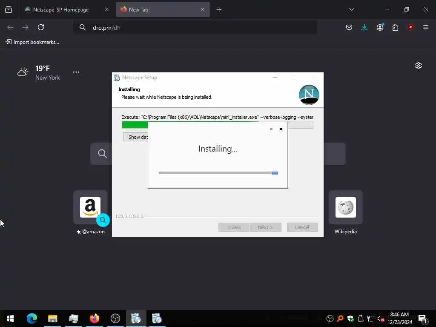The image size is (436, 327).
Task: Open new tab personalize gear icon
Action: (x=419, y=66)
